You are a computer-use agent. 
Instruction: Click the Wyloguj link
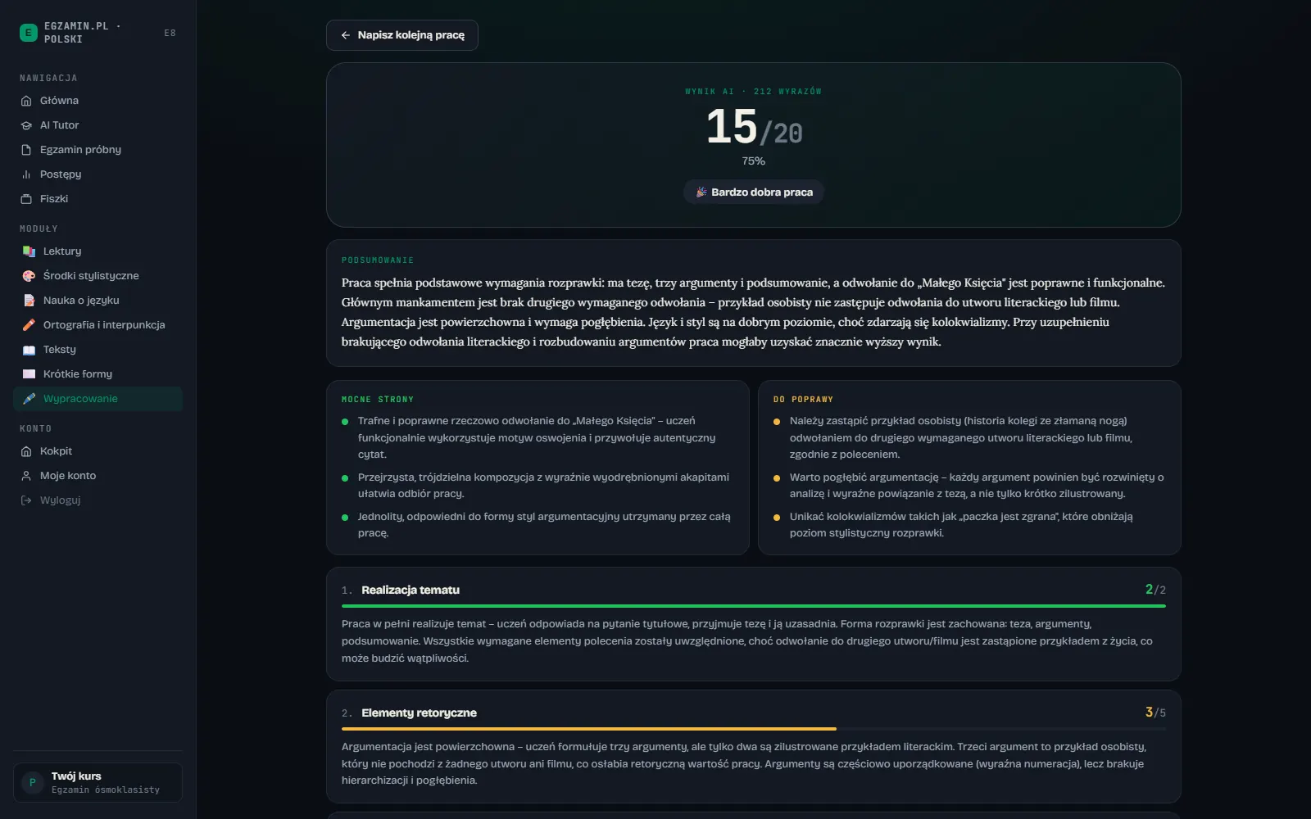tap(98, 500)
